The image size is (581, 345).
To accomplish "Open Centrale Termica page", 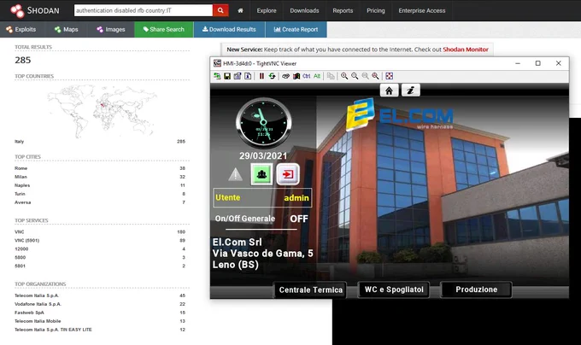I will click(x=310, y=289).
